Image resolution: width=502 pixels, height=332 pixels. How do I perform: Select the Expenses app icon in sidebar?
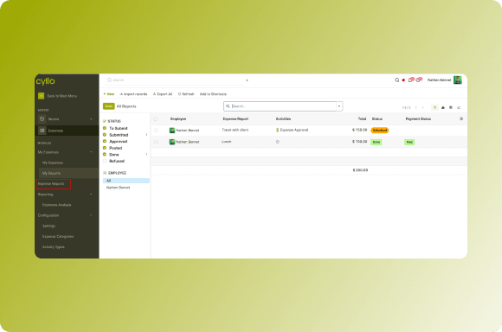click(x=42, y=131)
